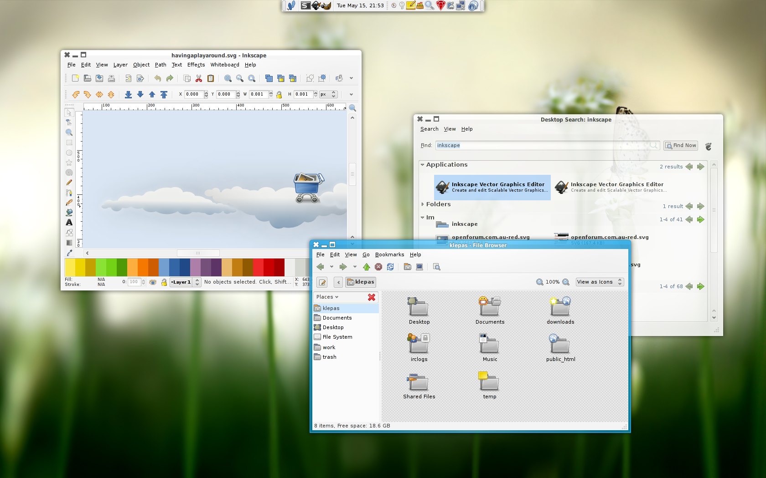Click the Reload icon in File Browser
The height and width of the screenshot is (478, 766).
click(390, 267)
